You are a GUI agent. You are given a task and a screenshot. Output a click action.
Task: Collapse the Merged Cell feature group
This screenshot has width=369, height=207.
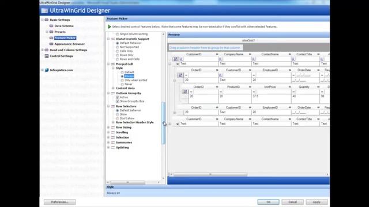pyautogui.click(x=108, y=64)
